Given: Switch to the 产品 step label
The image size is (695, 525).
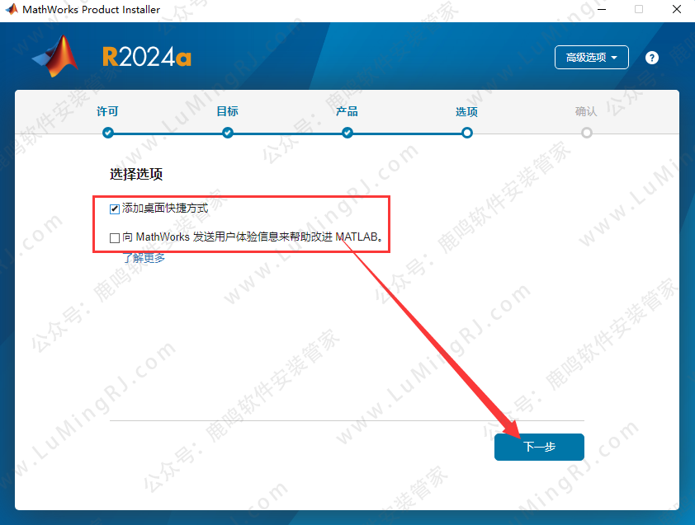Looking at the screenshot, I should pyautogui.click(x=347, y=110).
